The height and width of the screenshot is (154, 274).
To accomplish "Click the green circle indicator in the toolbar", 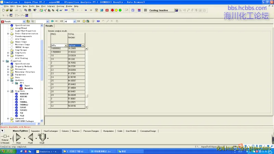I will (x=120, y=10).
